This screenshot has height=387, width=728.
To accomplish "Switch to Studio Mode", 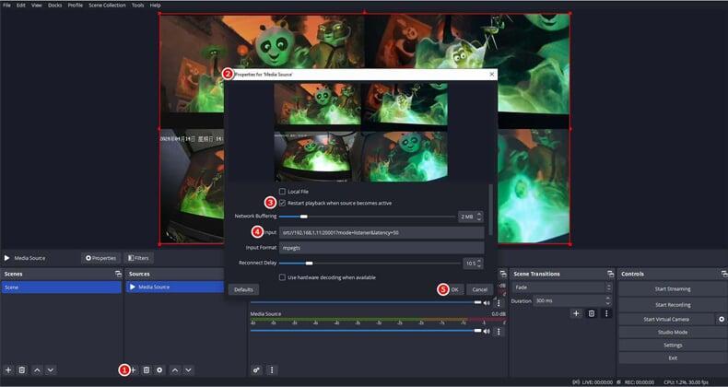I will point(673,333).
